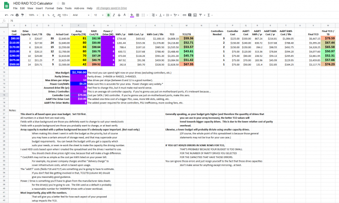Expand filter views dropdown arrow
Viewport: 339px width, 203px height.
click(204, 15)
